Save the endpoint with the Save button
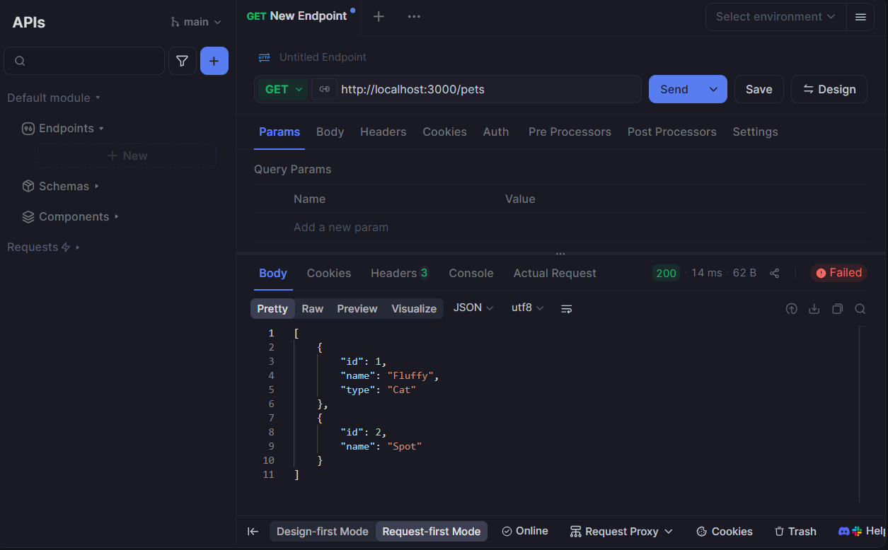The width and height of the screenshot is (888, 550). (x=759, y=89)
